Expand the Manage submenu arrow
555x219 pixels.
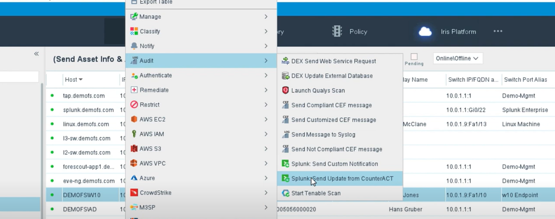(266, 16)
